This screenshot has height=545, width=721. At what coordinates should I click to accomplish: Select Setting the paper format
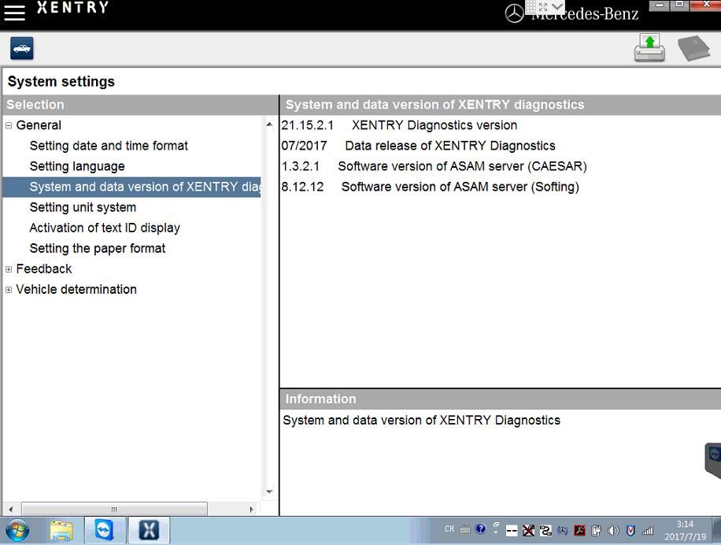[98, 248]
